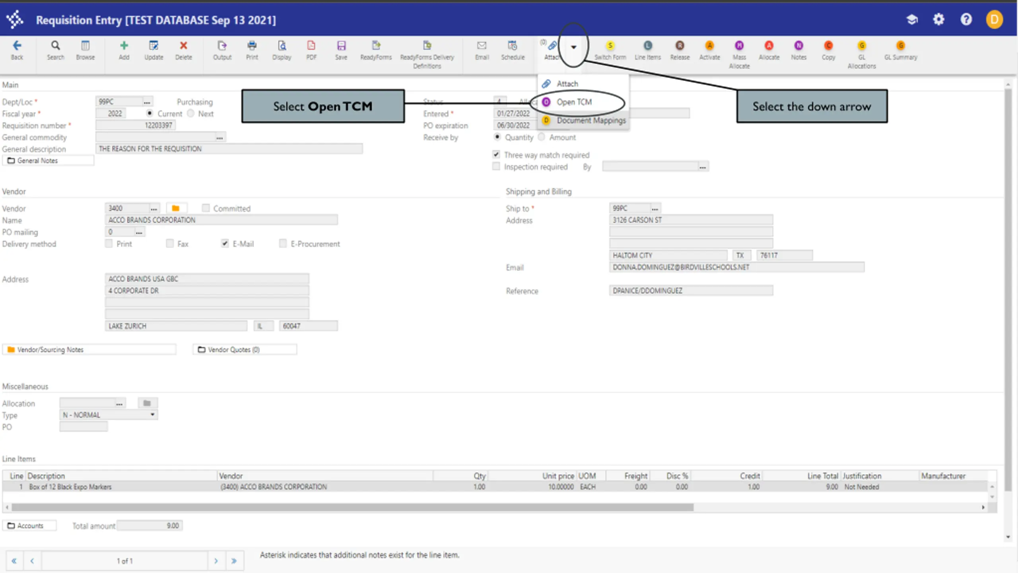This screenshot has width=1018, height=573.
Task: Open the Line Items toolbar button
Action: coord(648,46)
